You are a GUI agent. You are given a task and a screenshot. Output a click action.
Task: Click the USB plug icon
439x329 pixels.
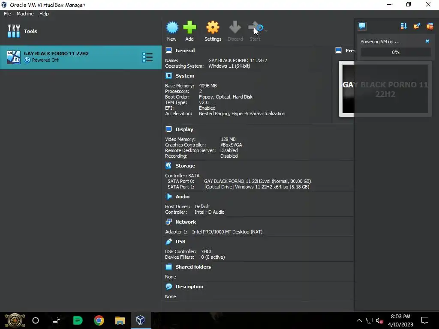pyautogui.click(x=168, y=242)
